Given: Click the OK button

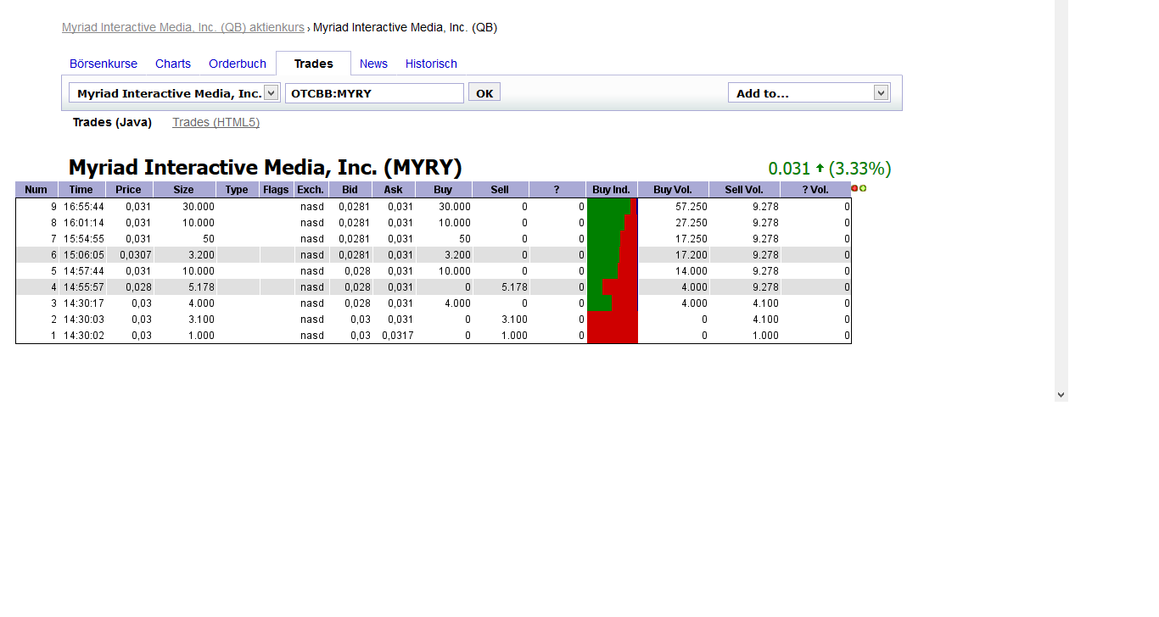Looking at the screenshot, I should coord(484,92).
